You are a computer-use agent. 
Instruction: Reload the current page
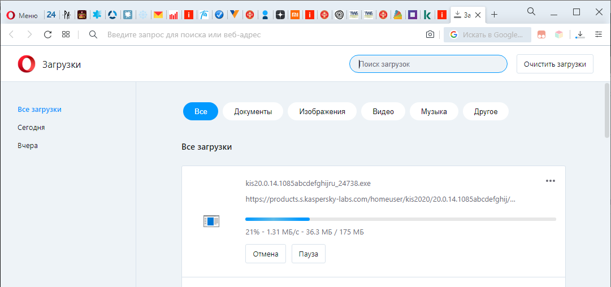pyautogui.click(x=47, y=34)
